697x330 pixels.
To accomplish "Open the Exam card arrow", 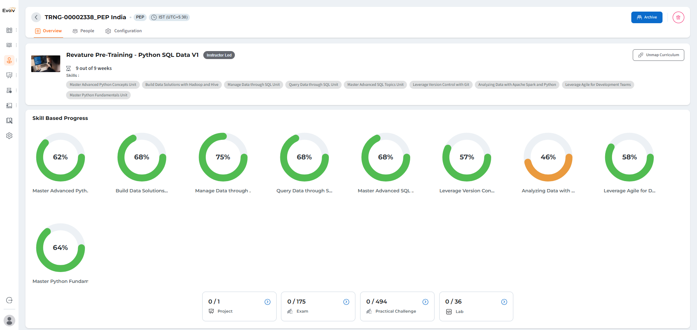I will point(346,302).
